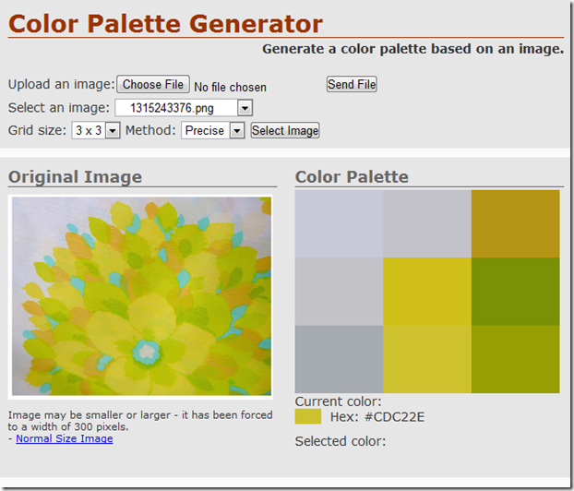Choose the middle-right olive green swatch
The width and height of the screenshot is (574, 491).
tap(515, 292)
